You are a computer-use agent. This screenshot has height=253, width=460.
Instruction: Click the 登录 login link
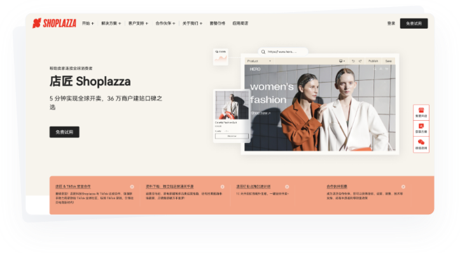pyautogui.click(x=391, y=23)
